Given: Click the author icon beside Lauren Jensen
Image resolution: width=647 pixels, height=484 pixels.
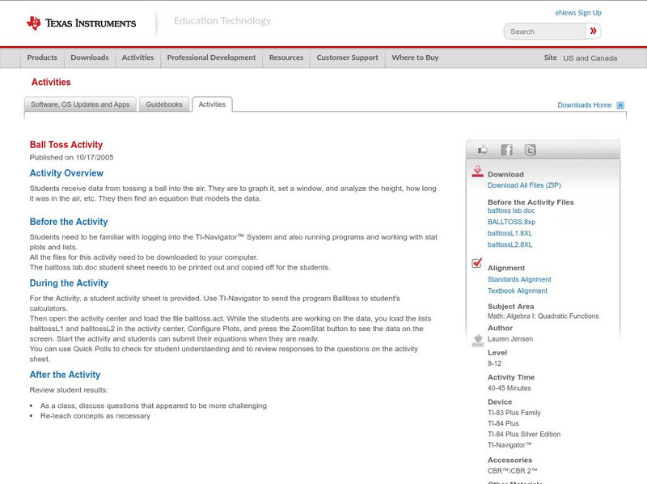Looking at the screenshot, I should 478,340.
